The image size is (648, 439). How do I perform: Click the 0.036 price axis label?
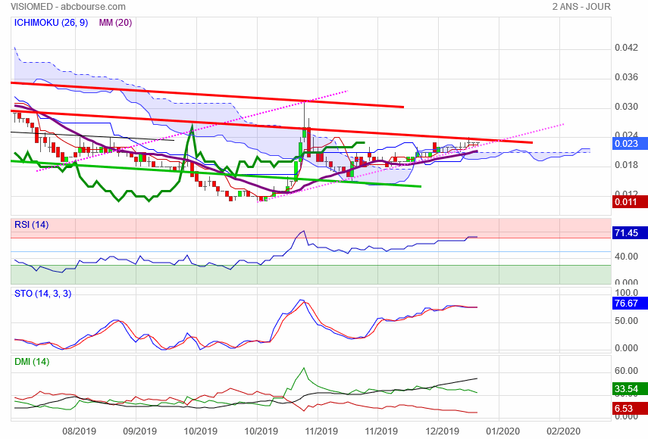tap(626, 77)
